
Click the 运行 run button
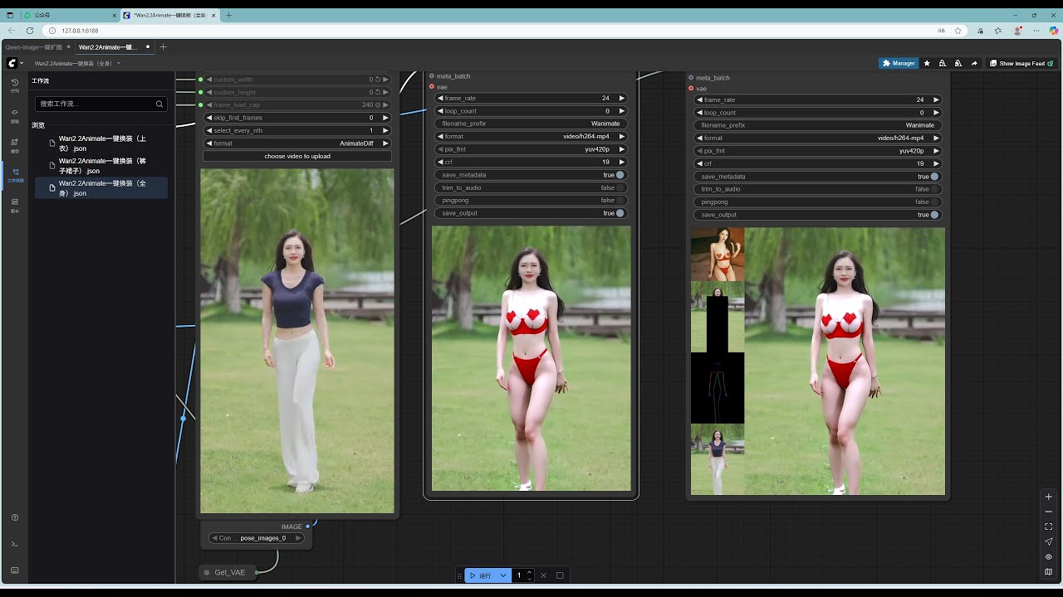coord(481,575)
